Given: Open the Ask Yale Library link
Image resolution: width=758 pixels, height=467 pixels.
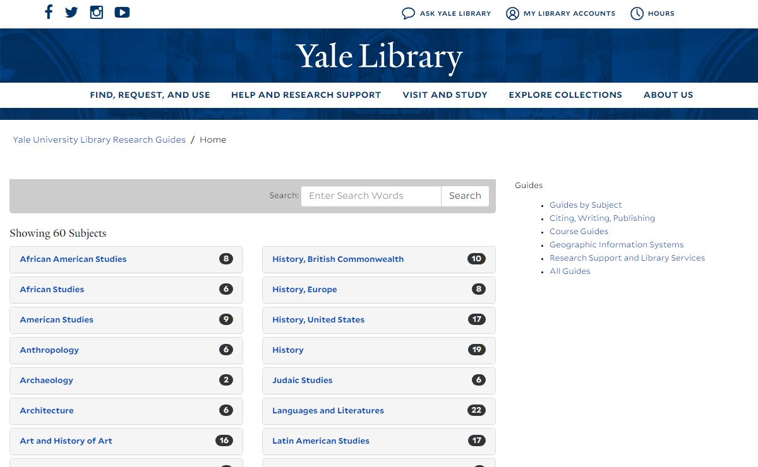Looking at the screenshot, I should [x=455, y=13].
